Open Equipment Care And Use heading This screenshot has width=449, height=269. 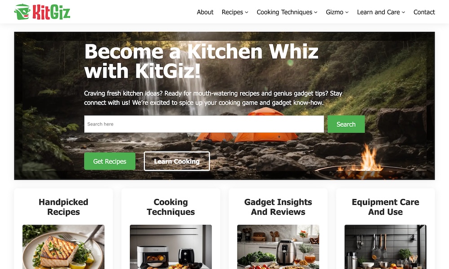coord(385,207)
